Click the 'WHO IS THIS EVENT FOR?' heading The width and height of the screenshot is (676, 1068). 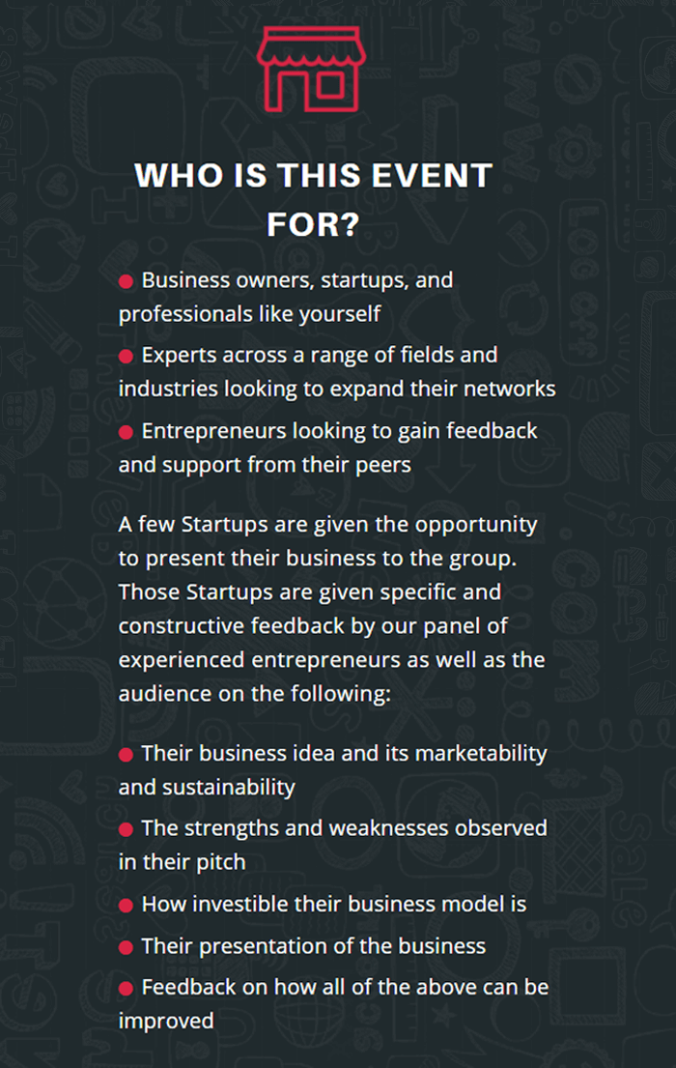tap(313, 199)
